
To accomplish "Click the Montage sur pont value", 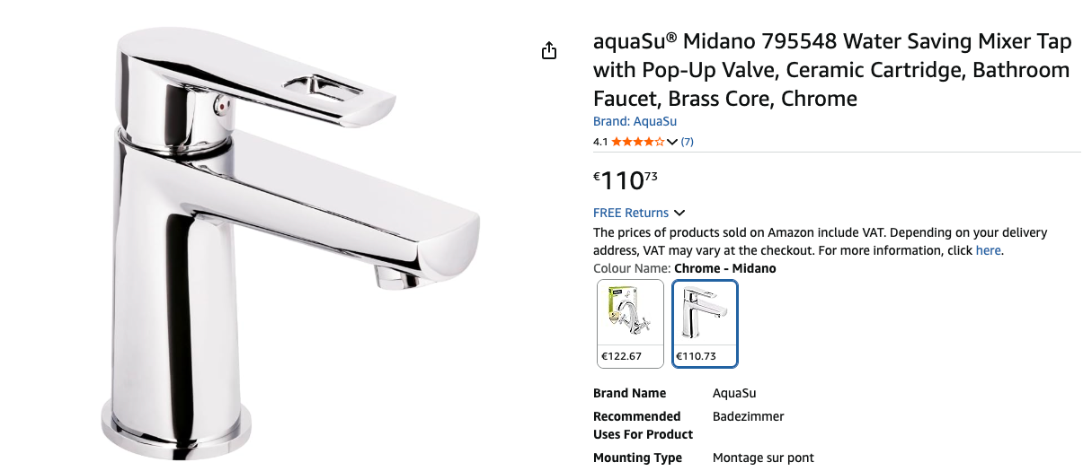I will (x=763, y=458).
